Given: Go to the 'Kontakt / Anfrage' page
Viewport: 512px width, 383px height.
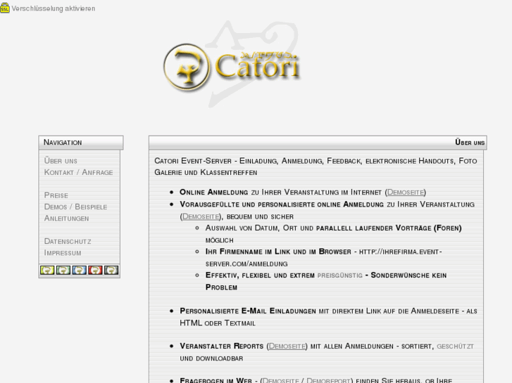Looking at the screenshot, I should point(79,172).
